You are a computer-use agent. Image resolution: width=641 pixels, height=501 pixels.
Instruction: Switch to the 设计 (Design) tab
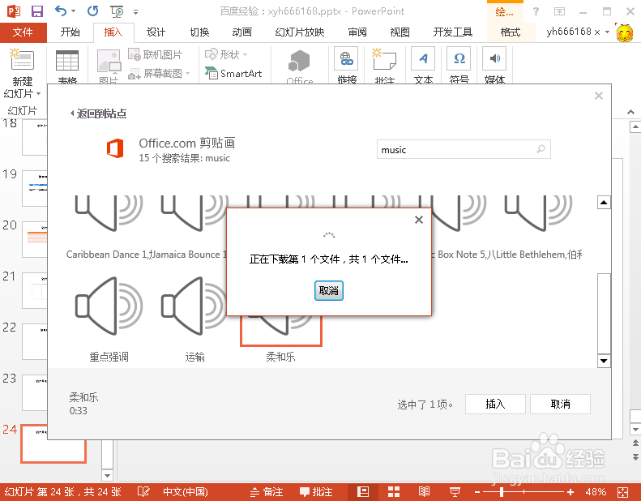[156, 32]
